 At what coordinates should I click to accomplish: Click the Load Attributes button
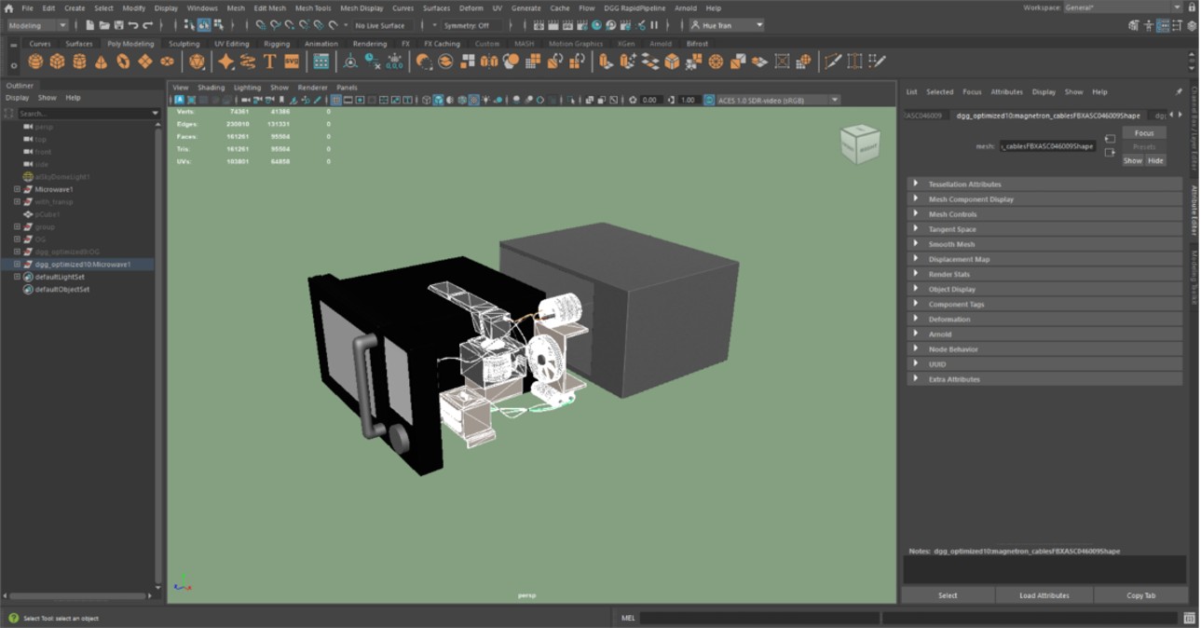1044,595
